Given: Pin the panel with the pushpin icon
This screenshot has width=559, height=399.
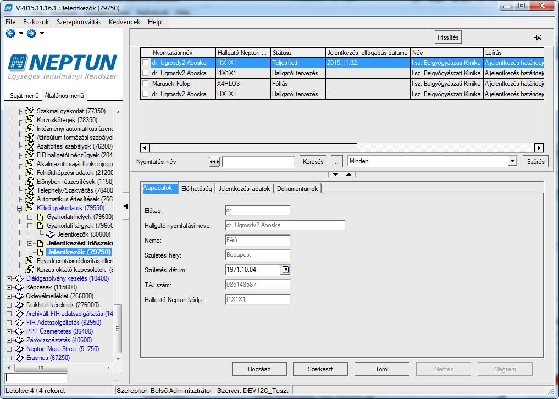Looking at the screenshot, I should click(537, 37).
